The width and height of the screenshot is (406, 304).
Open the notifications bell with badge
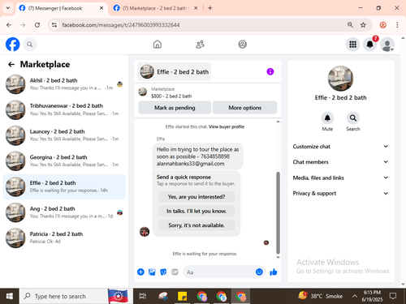tap(370, 45)
